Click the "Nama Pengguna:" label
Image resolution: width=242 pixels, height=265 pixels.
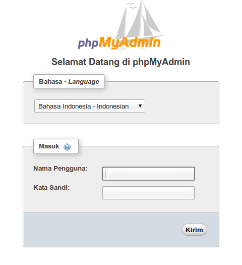[60, 169]
